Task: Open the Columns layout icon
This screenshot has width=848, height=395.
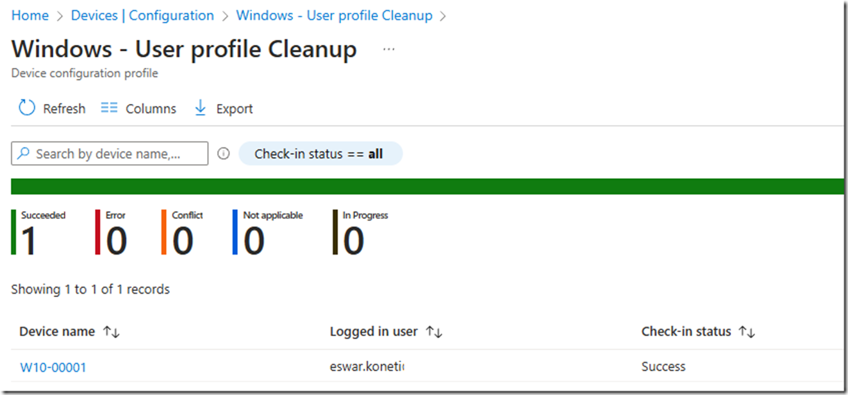Action: pos(110,108)
